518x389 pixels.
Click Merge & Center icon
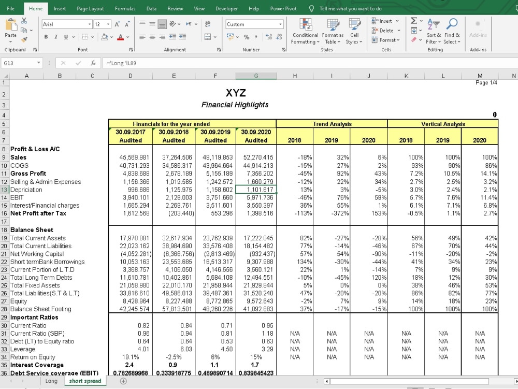[x=208, y=37]
